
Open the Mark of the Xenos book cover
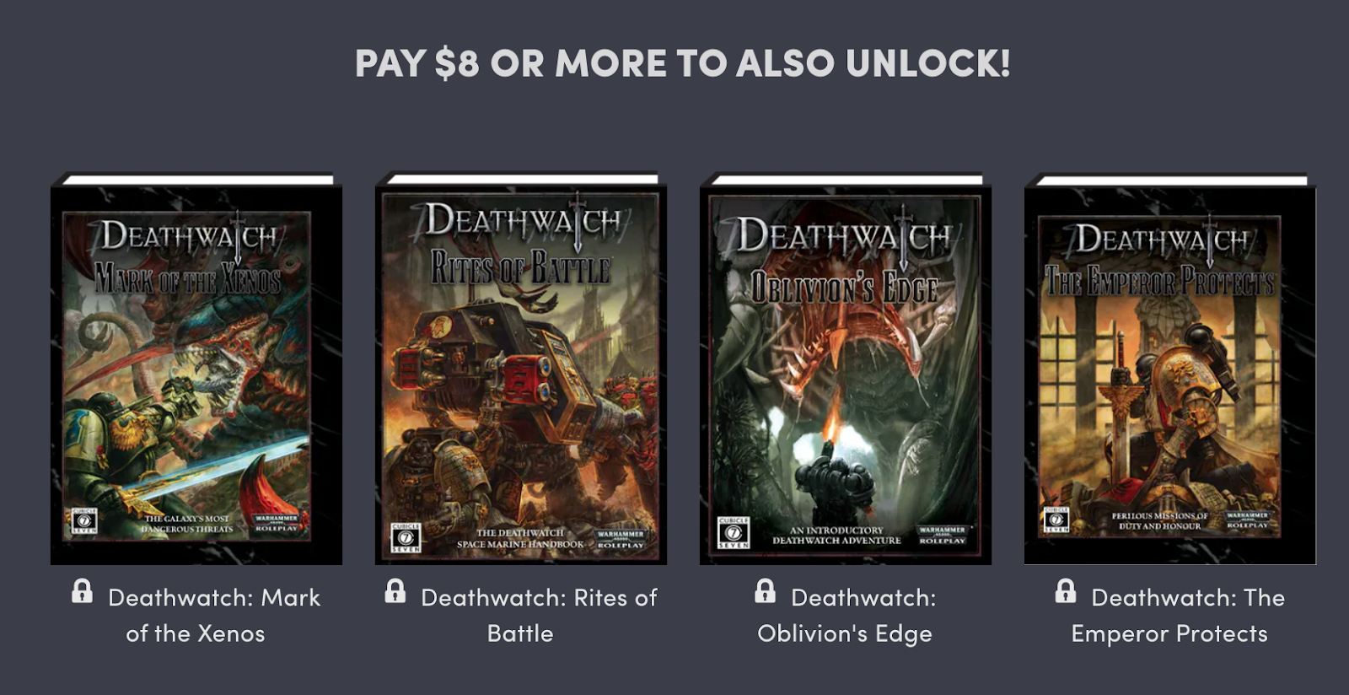click(196, 369)
